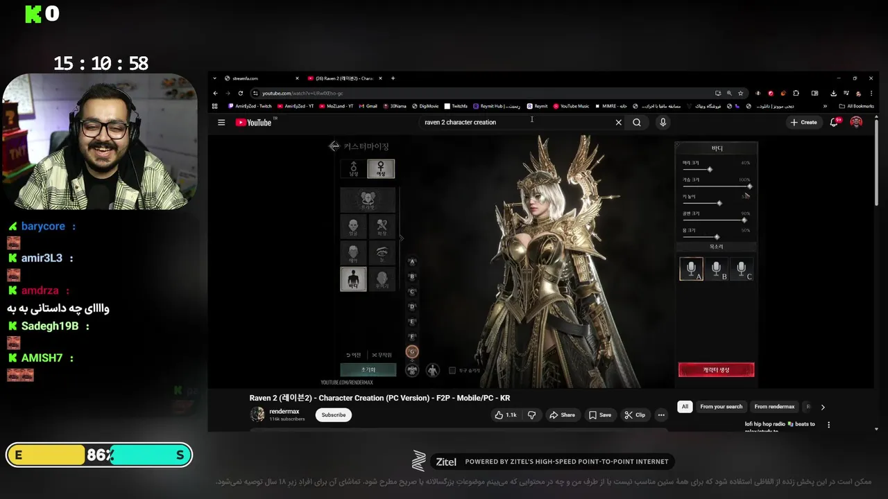
Task: Subscribe to rendermax channel
Action: point(334,415)
